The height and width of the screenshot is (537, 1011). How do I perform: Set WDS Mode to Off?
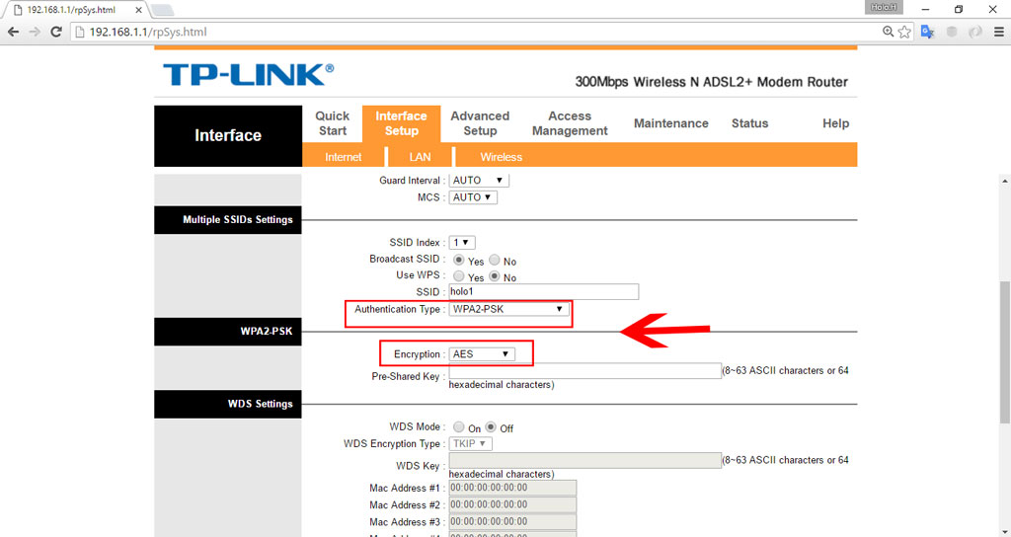pos(491,426)
